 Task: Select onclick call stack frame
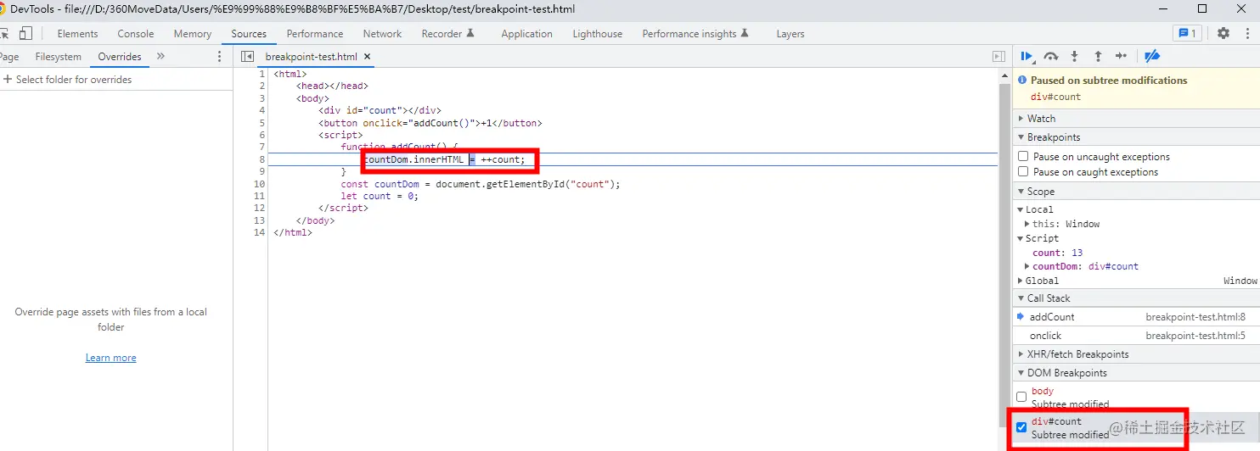1136,336
